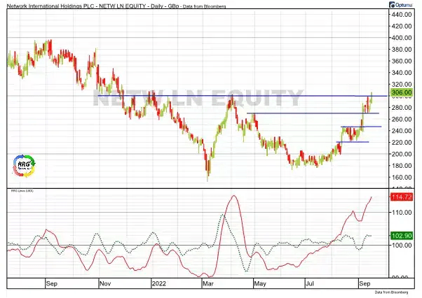Click the 220.00 price axis label
This screenshot has width=422, height=298.
pos(402,143)
